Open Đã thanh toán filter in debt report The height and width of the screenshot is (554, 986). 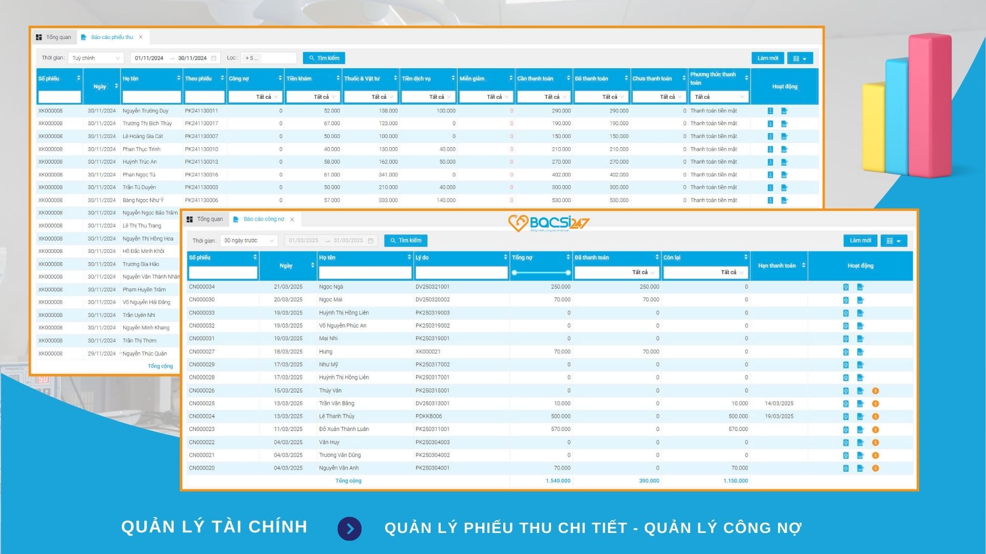tap(617, 272)
